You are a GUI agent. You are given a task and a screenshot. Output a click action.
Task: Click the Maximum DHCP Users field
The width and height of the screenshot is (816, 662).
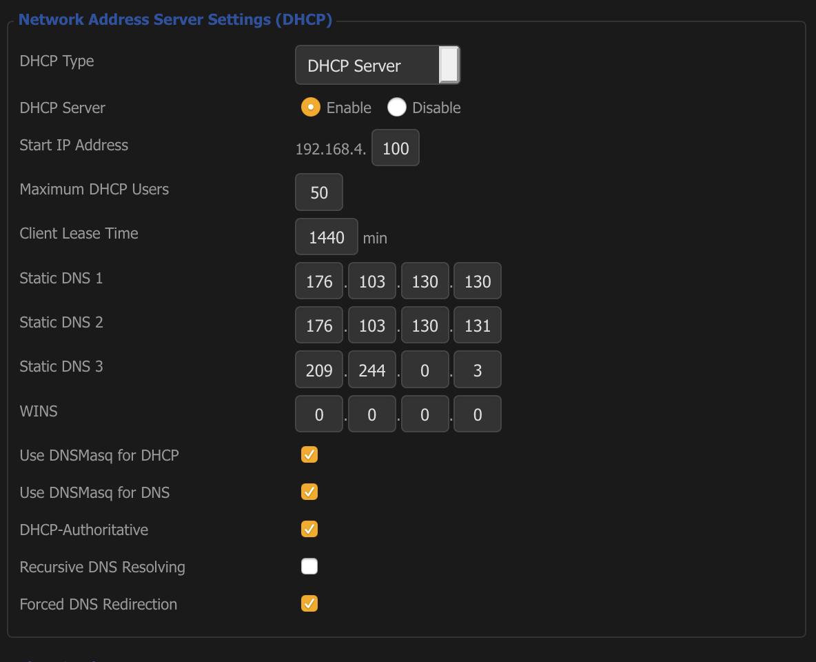318,192
